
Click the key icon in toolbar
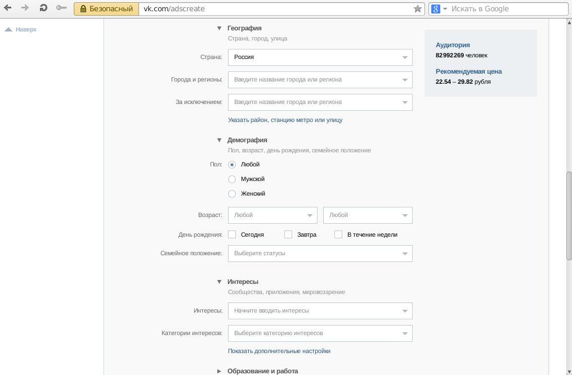(61, 8)
